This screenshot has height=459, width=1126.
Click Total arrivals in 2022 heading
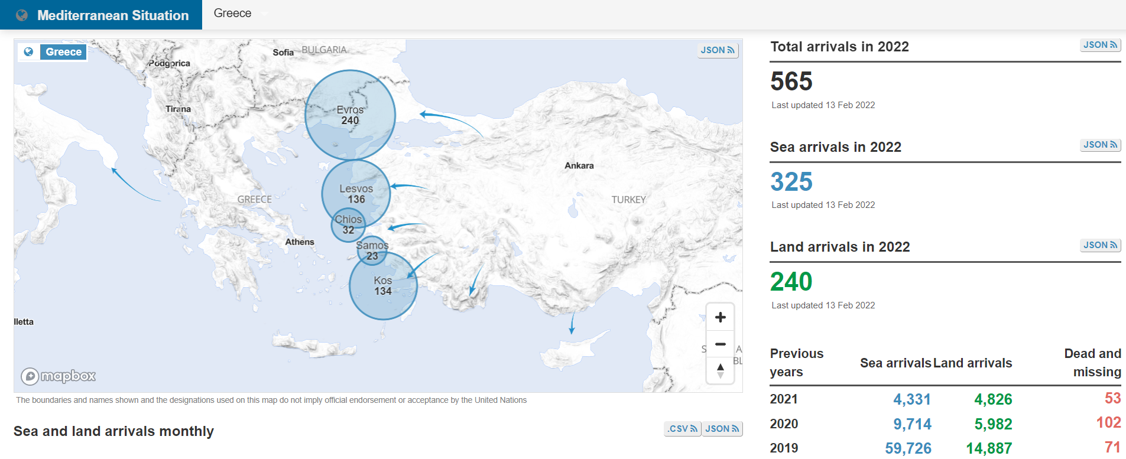tap(839, 47)
